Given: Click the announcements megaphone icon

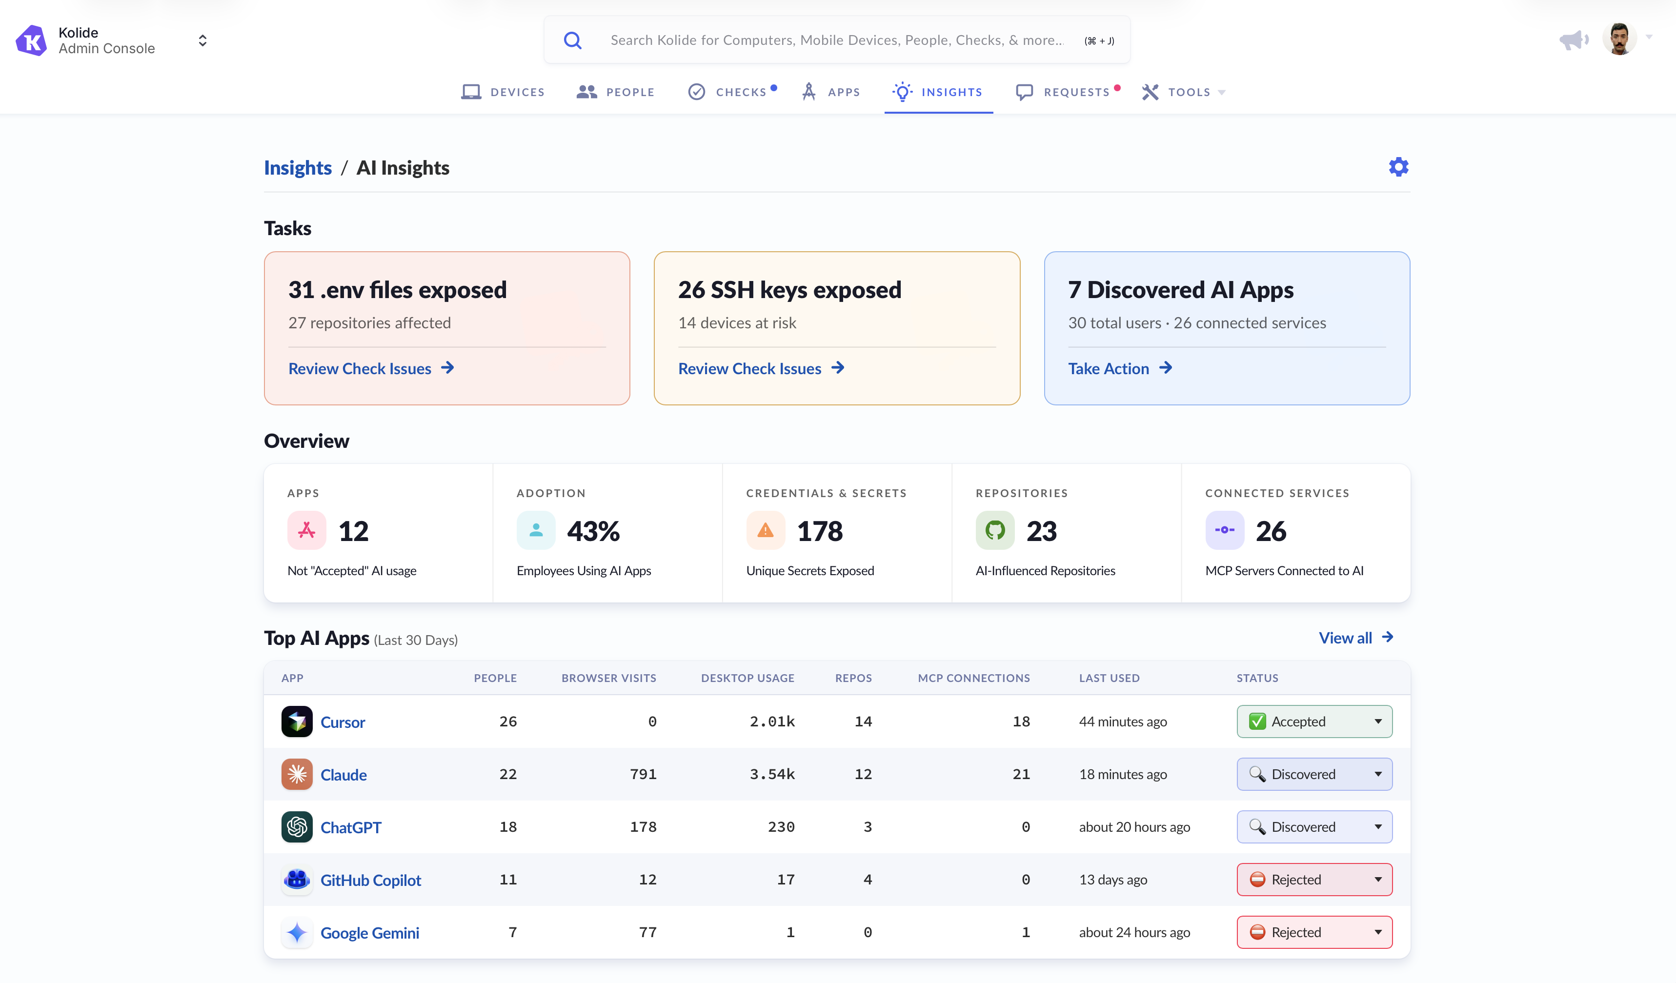Looking at the screenshot, I should pos(1573,40).
